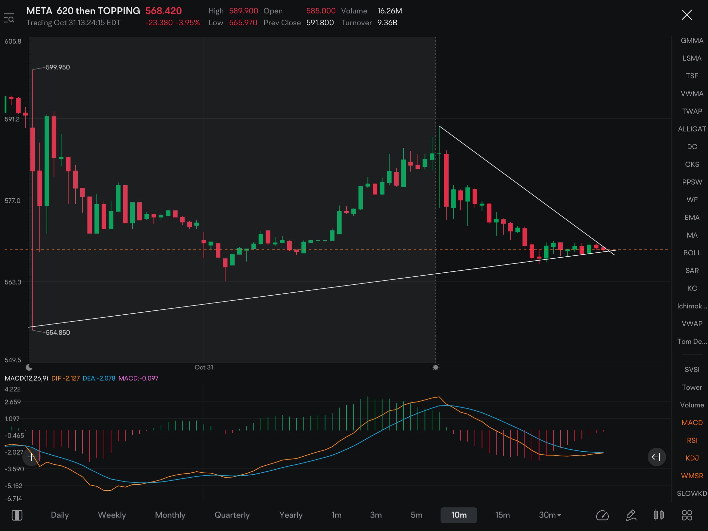
Task: Enable the SVSI sub-indicator
Action: click(692, 370)
